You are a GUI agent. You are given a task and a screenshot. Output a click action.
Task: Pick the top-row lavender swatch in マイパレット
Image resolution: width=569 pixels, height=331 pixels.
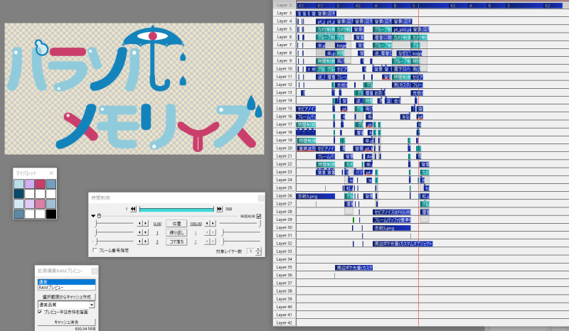tap(29, 184)
